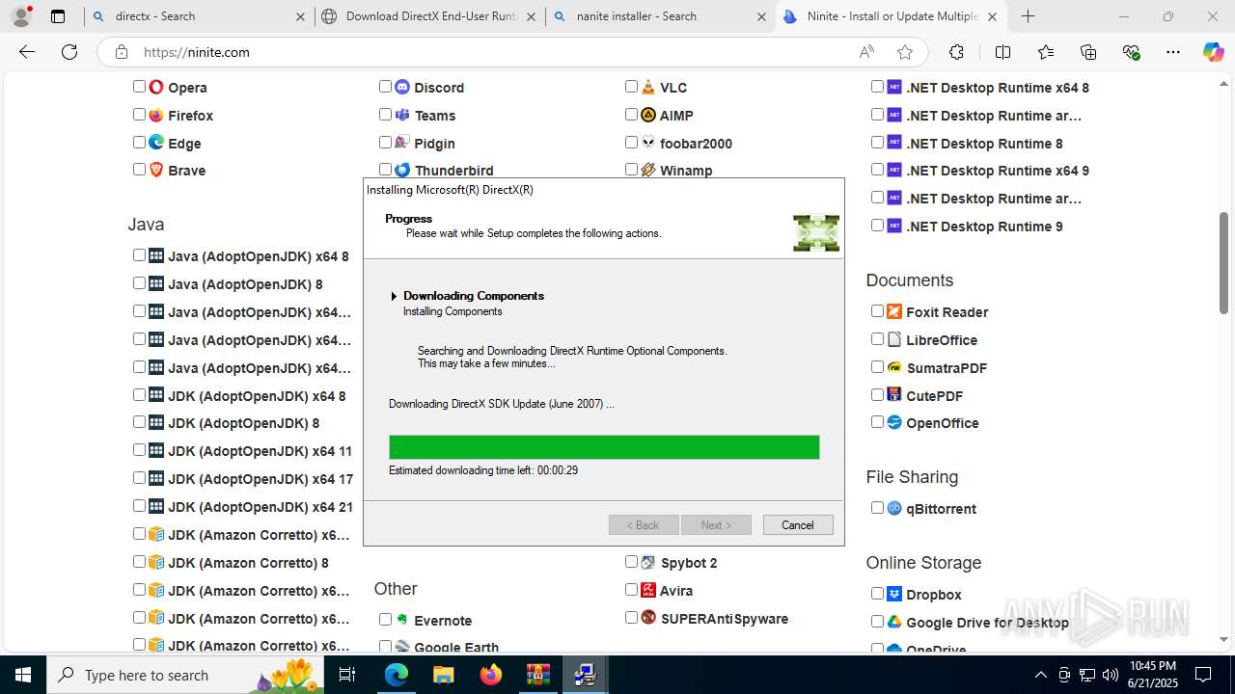Select the CutePDF checkbox
Viewport: 1235px width, 694px height.
click(x=877, y=394)
